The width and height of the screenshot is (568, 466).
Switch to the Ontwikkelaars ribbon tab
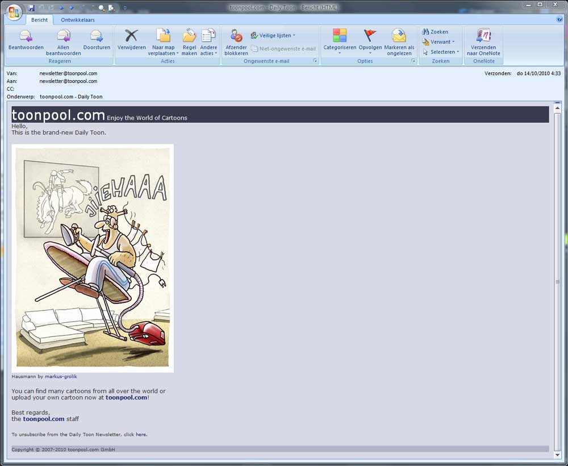(78, 19)
